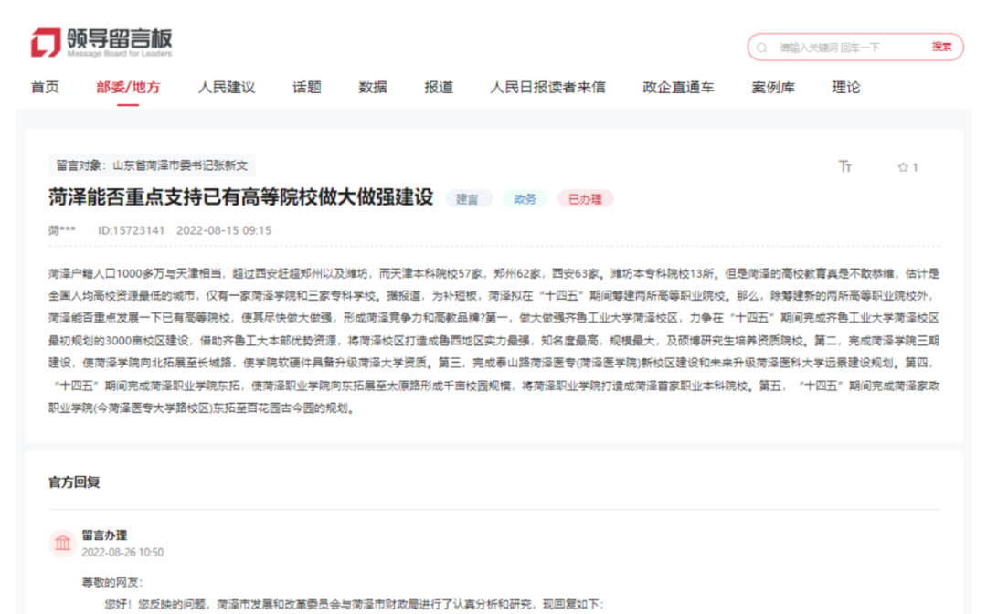Open the 人民建议 menu item
This screenshot has width=987, height=614.
point(227,88)
